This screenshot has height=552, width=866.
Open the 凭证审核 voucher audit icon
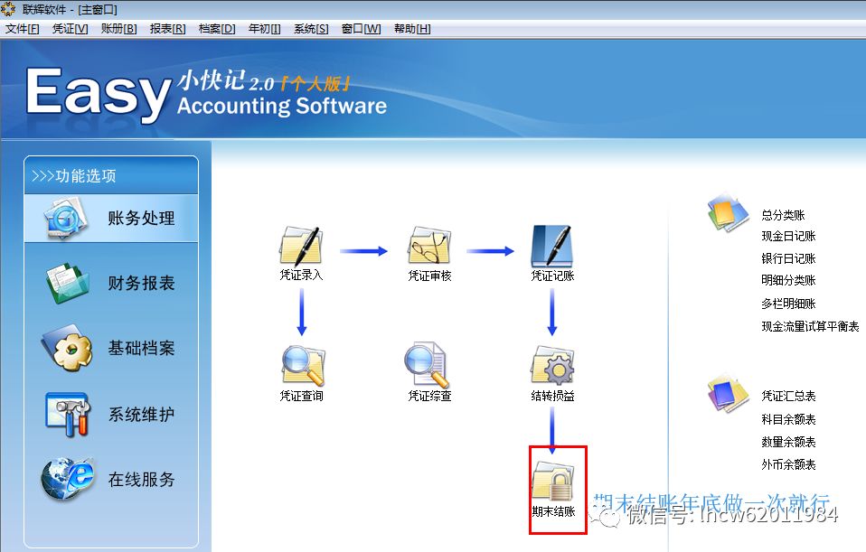point(429,246)
